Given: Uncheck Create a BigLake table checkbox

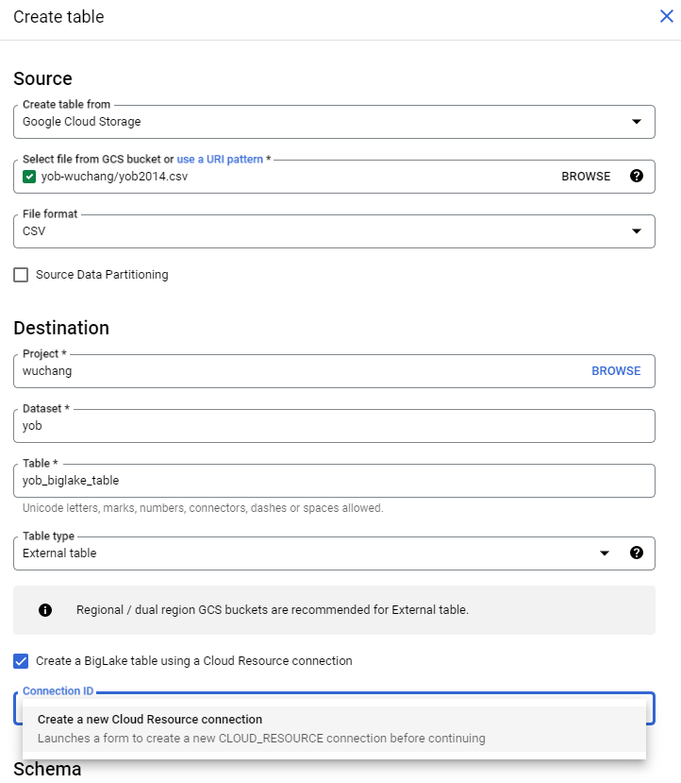Looking at the screenshot, I should (21, 661).
